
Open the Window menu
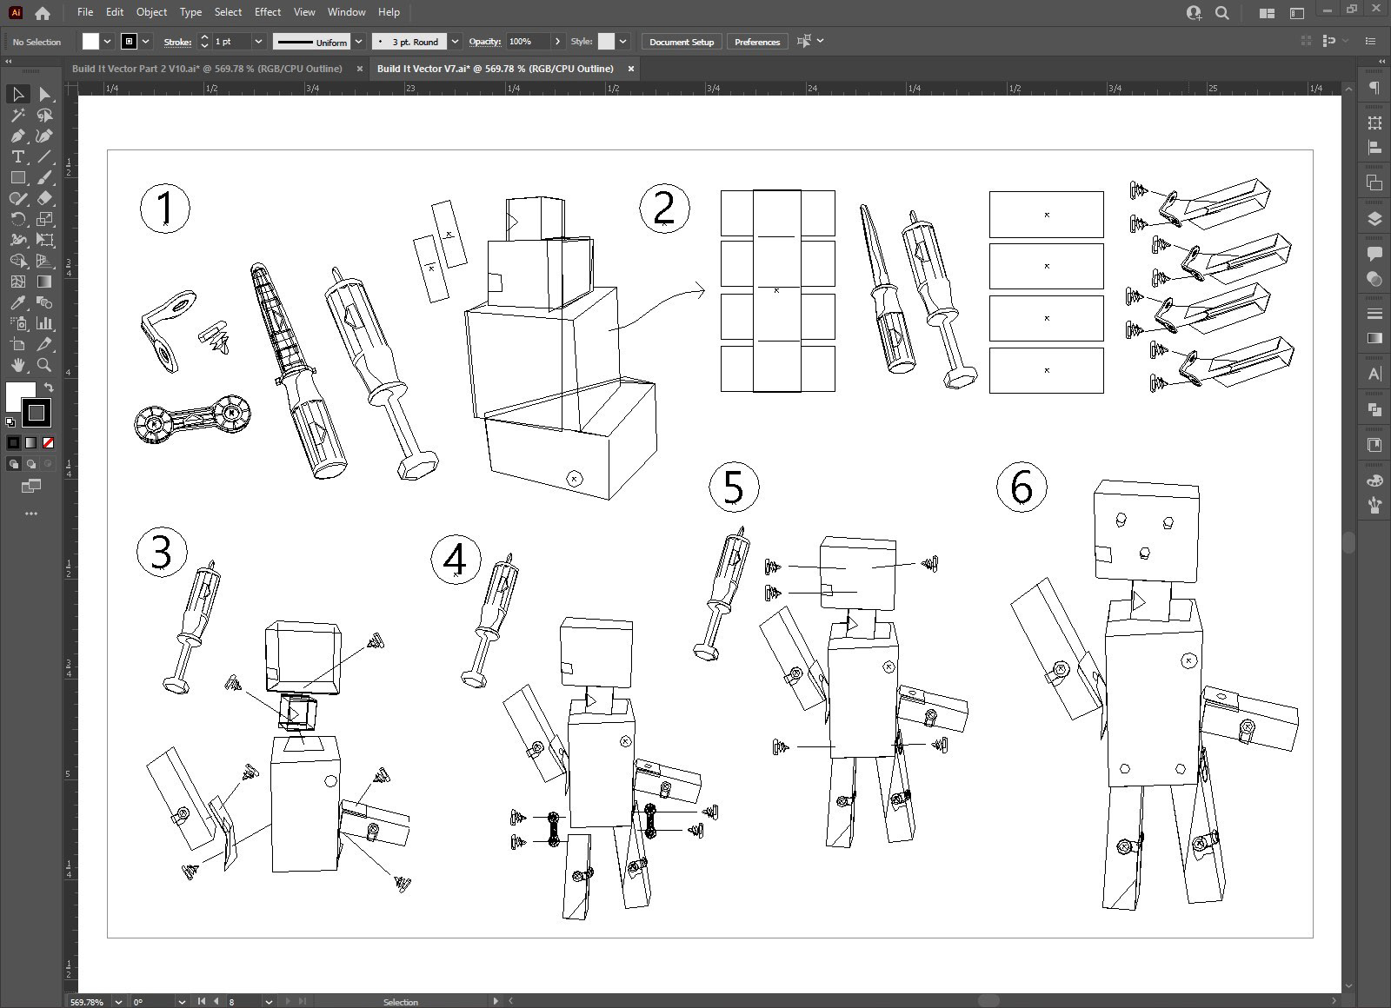point(346,12)
